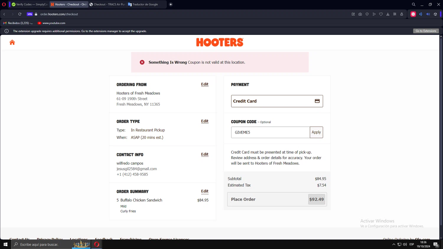Edit the Order Summary section
This screenshot has width=443, height=249.
pyautogui.click(x=205, y=191)
